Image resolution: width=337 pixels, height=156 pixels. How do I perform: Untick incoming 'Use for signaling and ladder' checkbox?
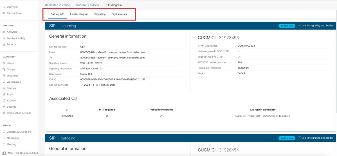click(299, 26)
